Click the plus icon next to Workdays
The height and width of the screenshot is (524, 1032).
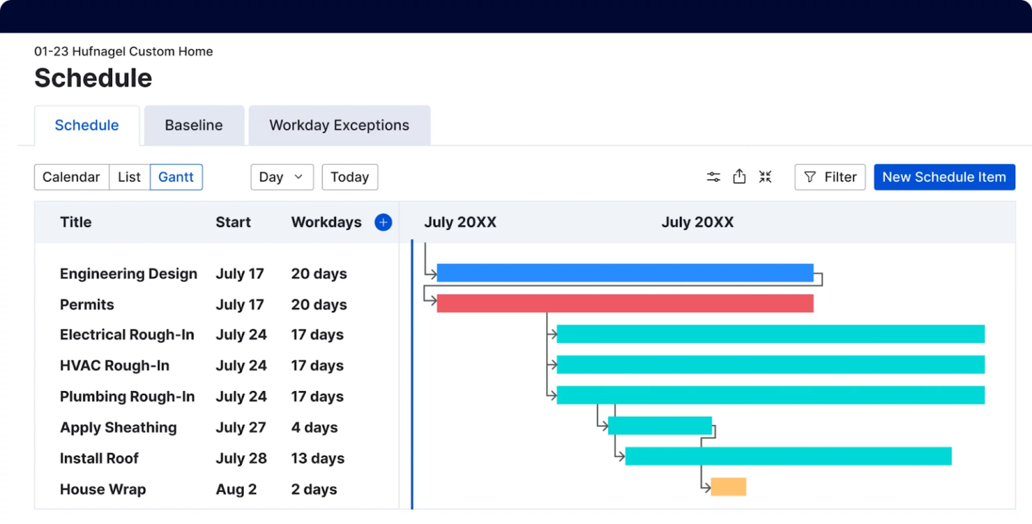coord(382,222)
